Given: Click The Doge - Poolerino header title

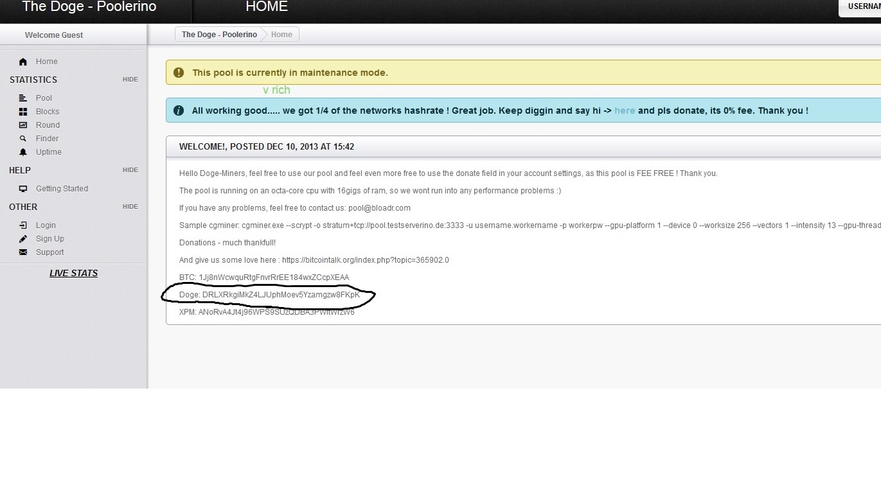Looking at the screenshot, I should 89,7.
